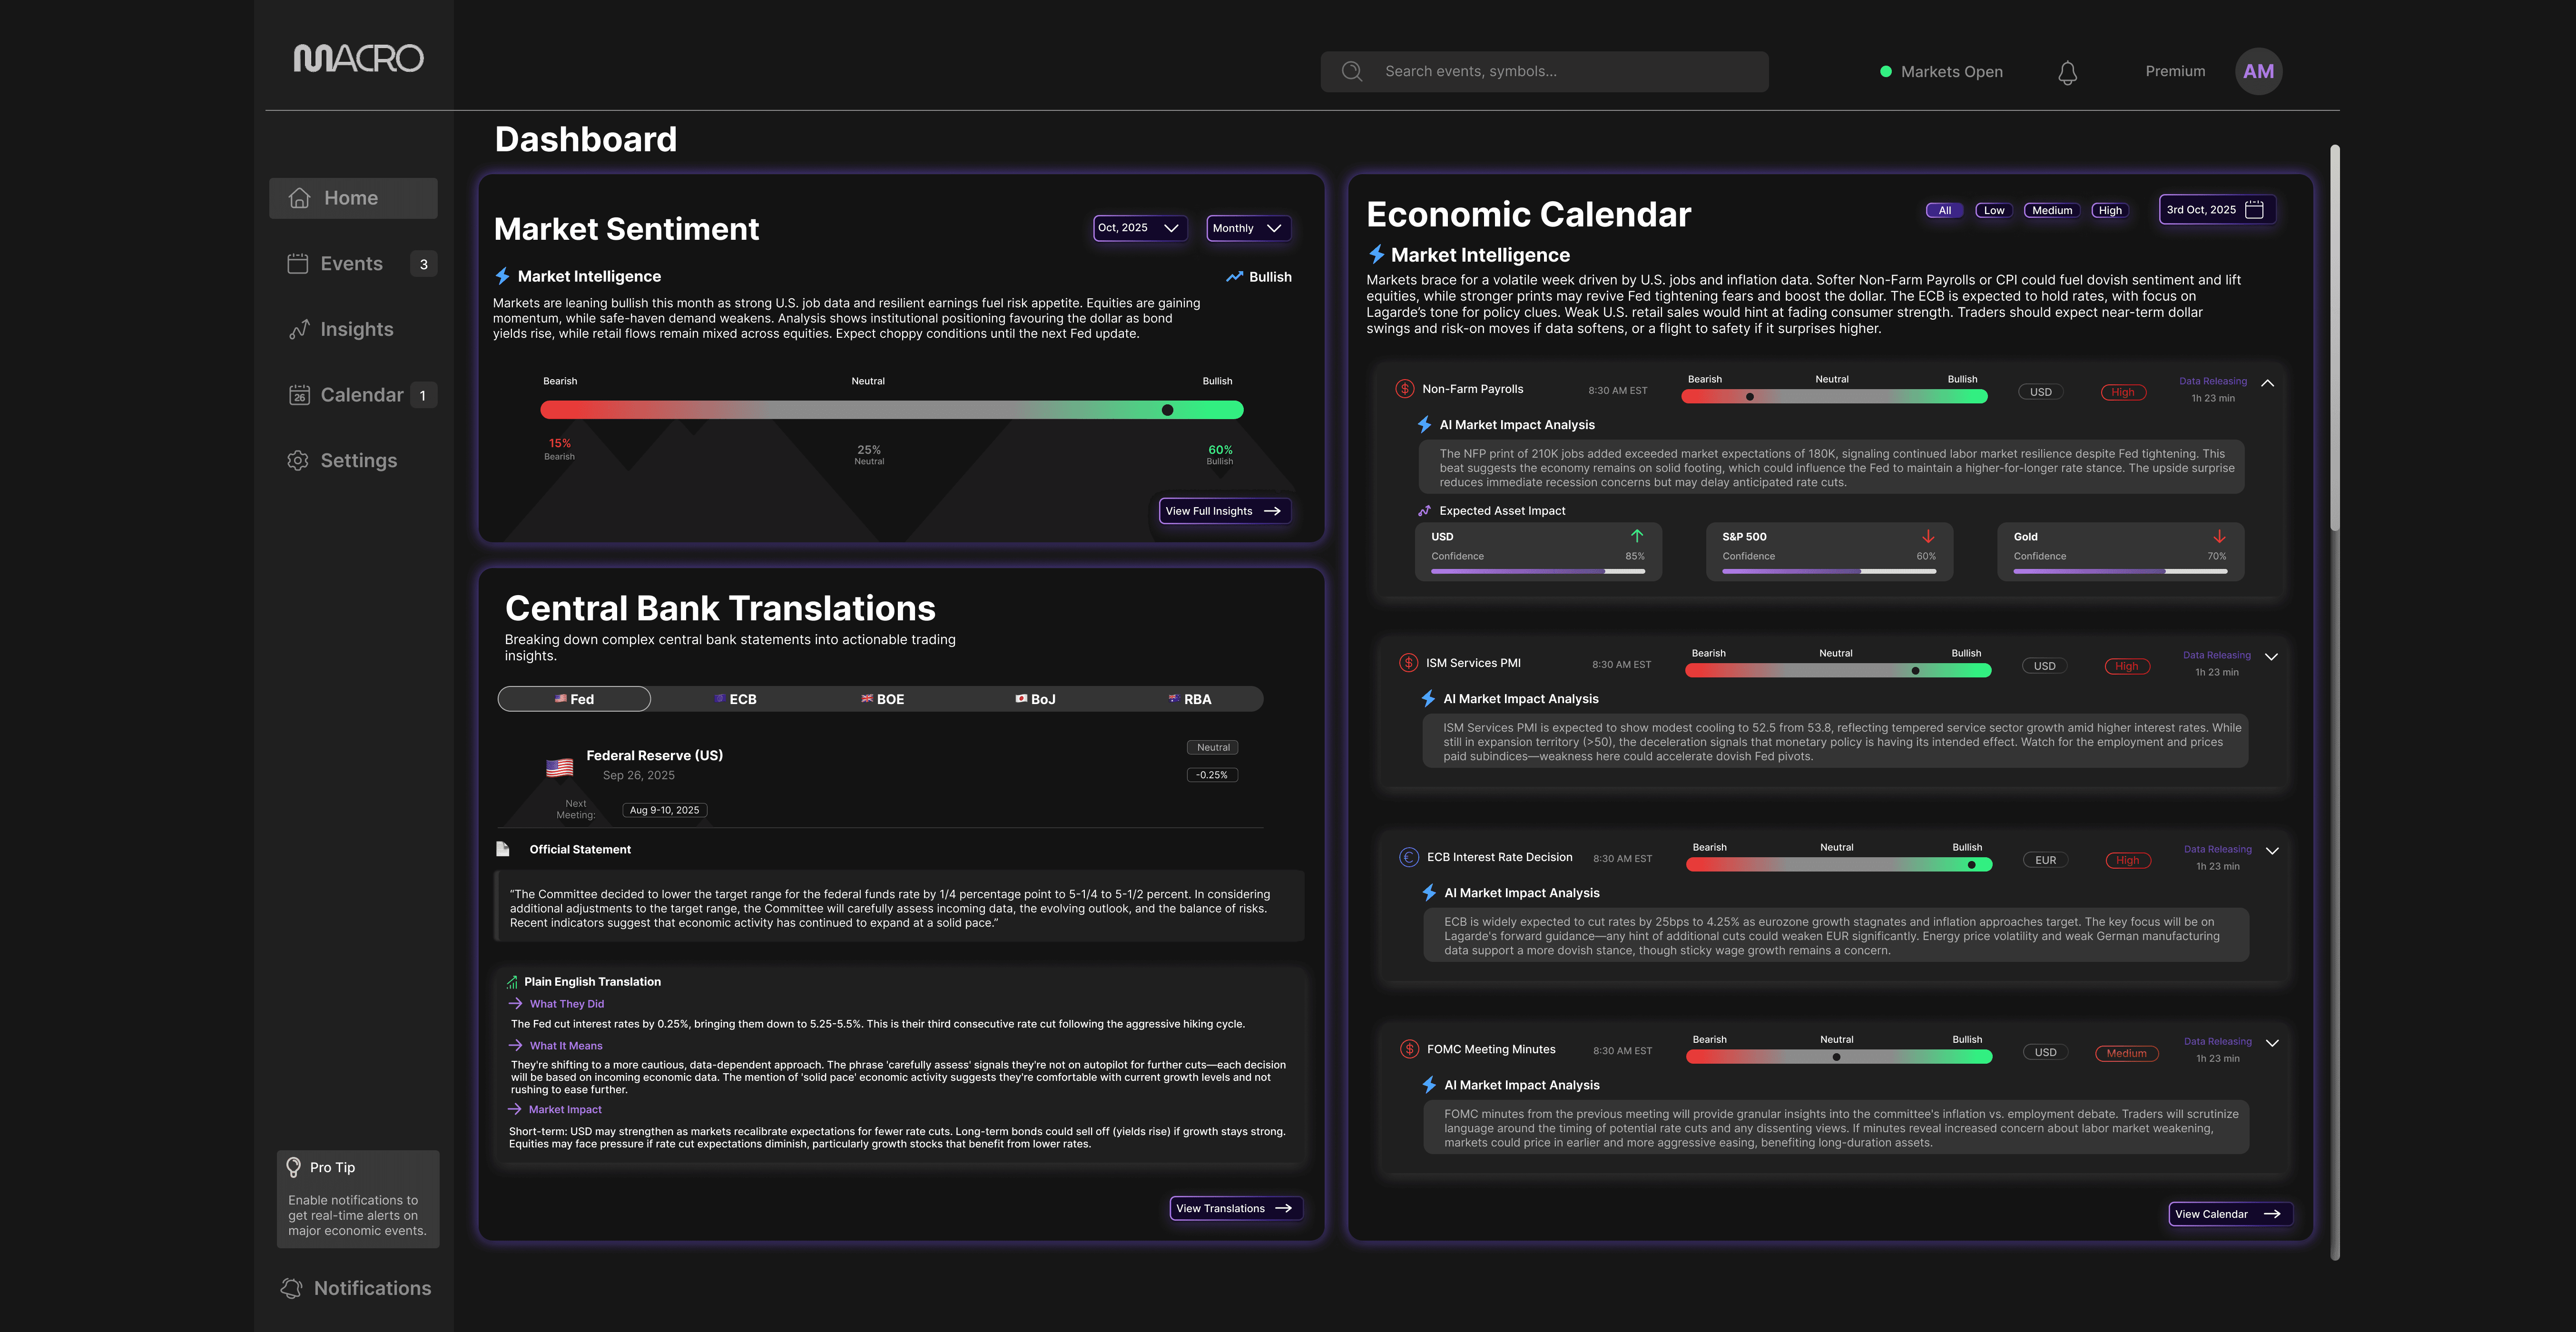Open the notifications bell icon
Screen dimensions: 2576x1332
pyautogui.click(x=2068, y=72)
